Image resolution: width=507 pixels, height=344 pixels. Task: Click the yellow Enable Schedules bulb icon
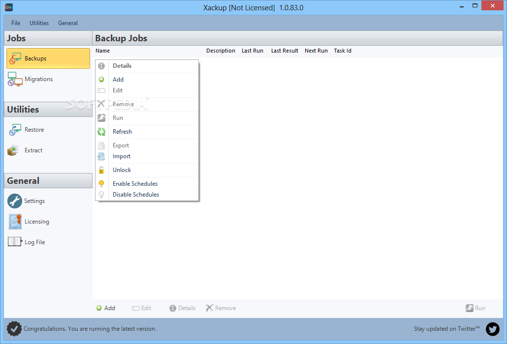[101, 184]
